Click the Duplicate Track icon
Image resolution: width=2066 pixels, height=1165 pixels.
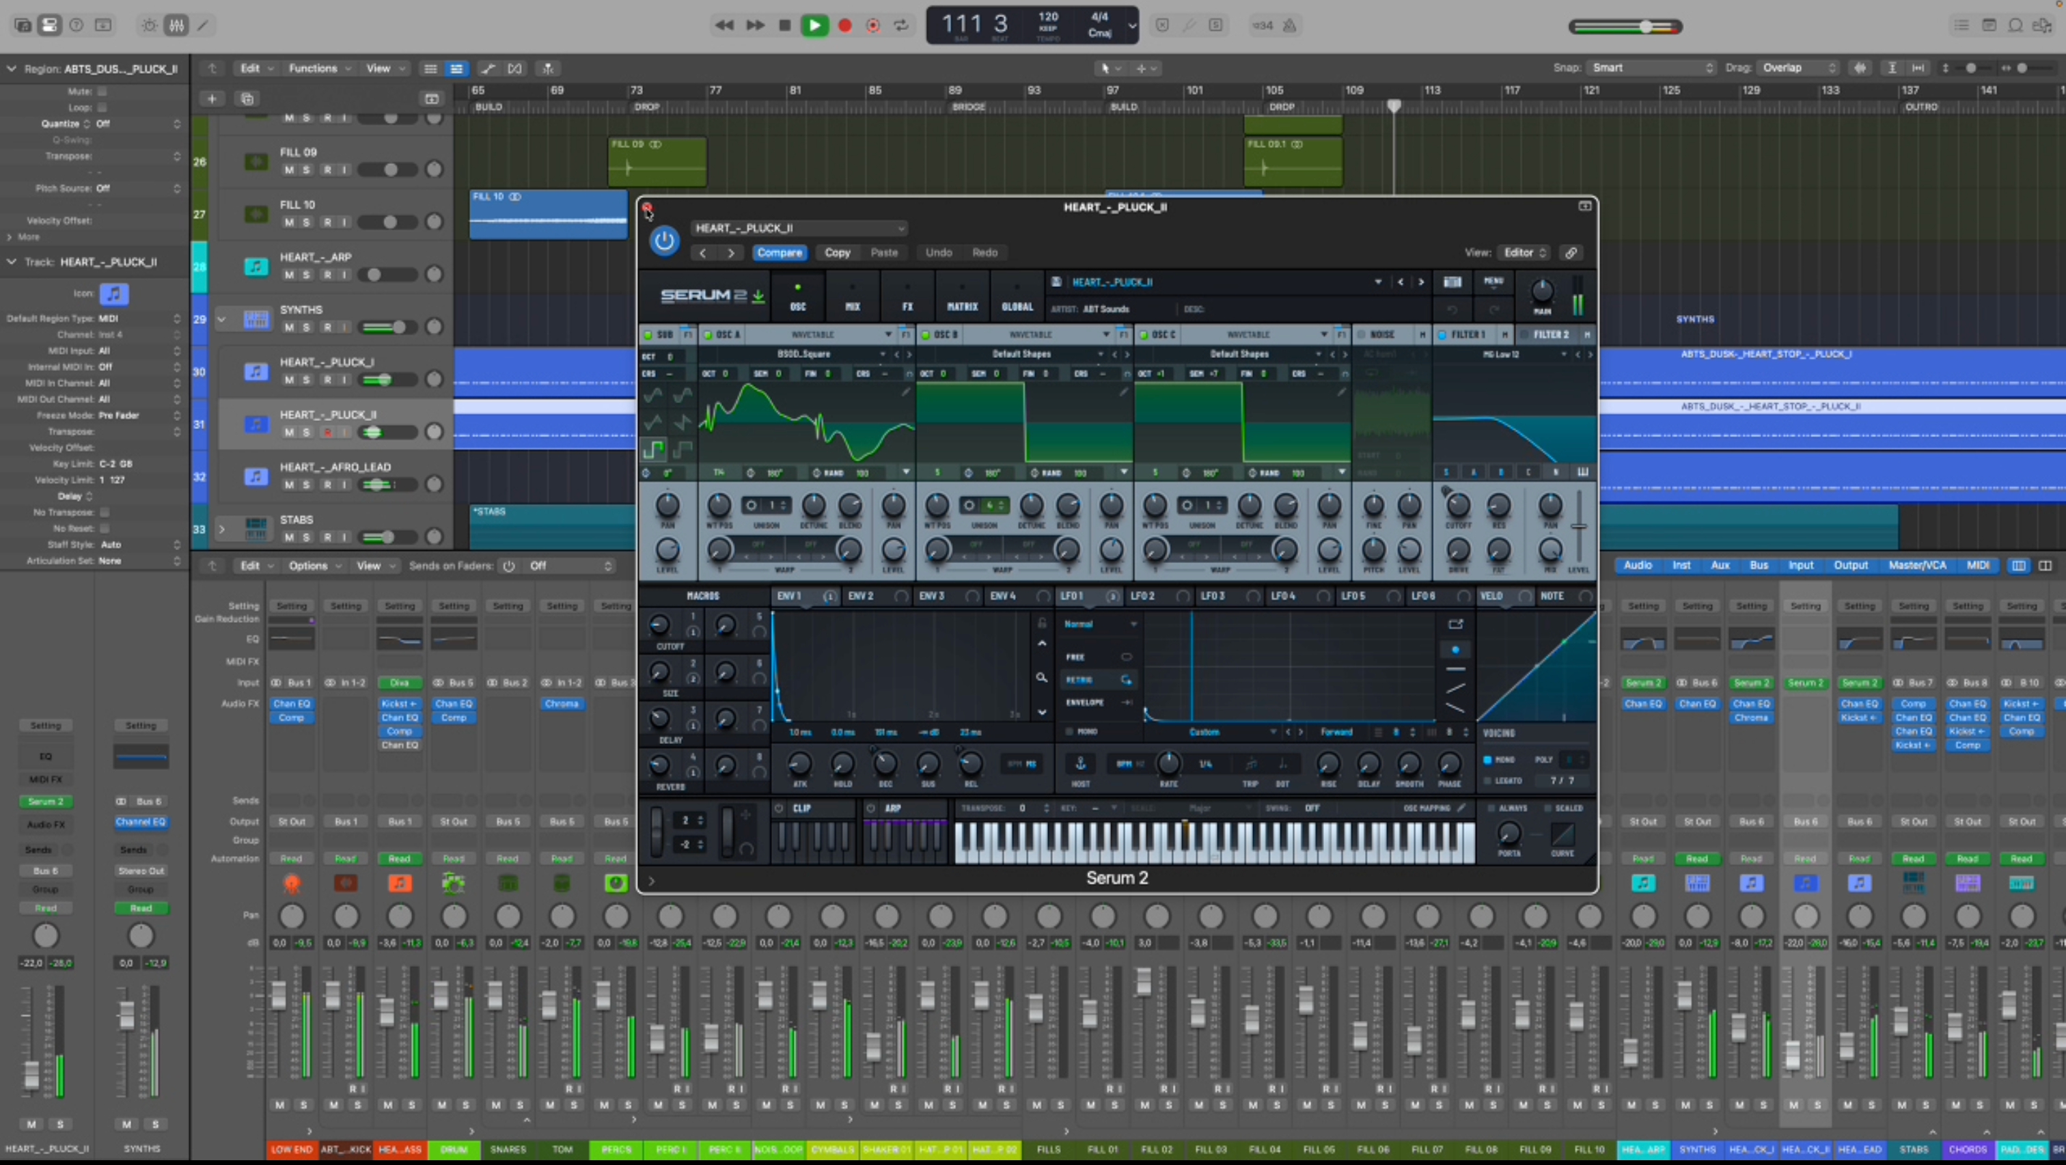coord(247,98)
